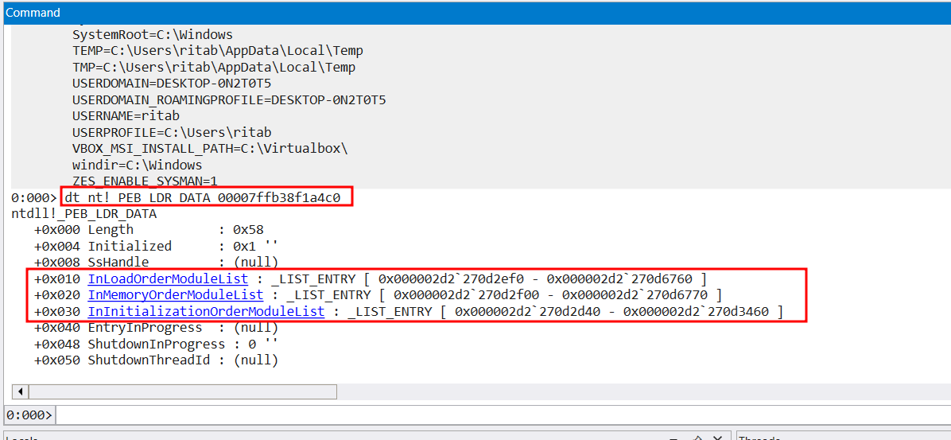
Task: Click the horizontal scrollbar left arrow
Action: click(x=20, y=392)
